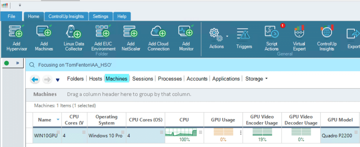Go back using the blue arrow
This screenshot has height=147, width=360.
pos(35,79)
